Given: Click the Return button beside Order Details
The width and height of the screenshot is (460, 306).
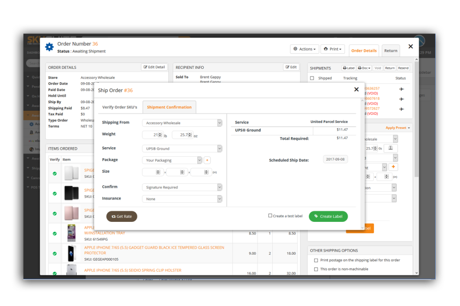Looking at the screenshot, I should [x=391, y=50].
